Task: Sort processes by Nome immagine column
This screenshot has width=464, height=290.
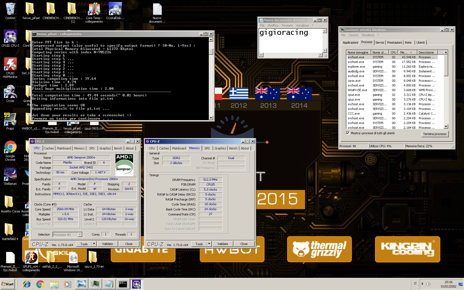Action: click(358, 52)
